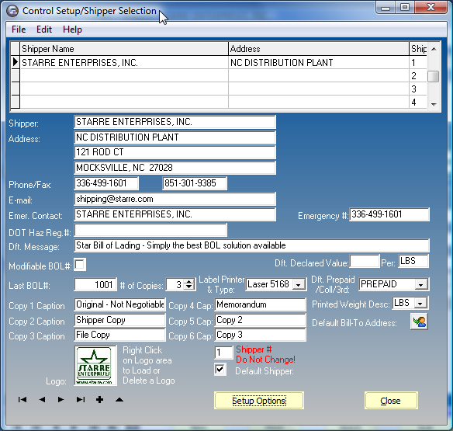
Task: Open the File menu
Action: point(19,30)
